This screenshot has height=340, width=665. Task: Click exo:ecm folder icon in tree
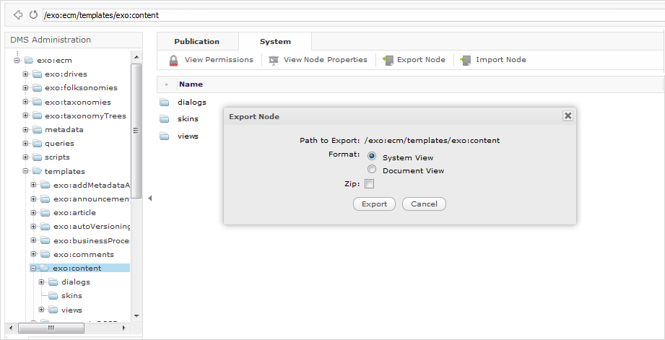point(29,60)
